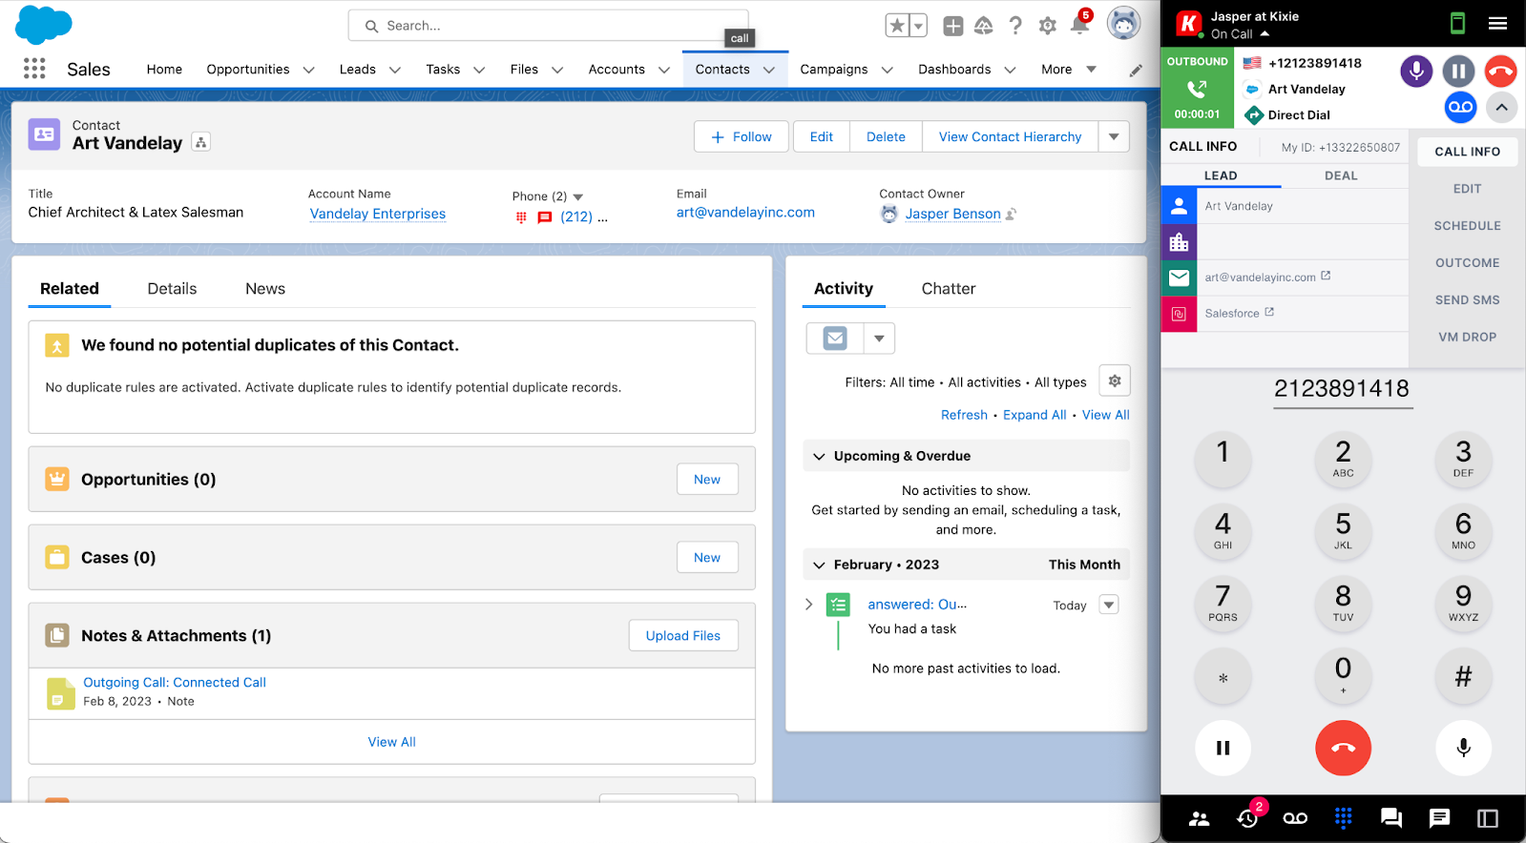Click the contact hierarchy icon beside Art Vandelay

coord(200,142)
